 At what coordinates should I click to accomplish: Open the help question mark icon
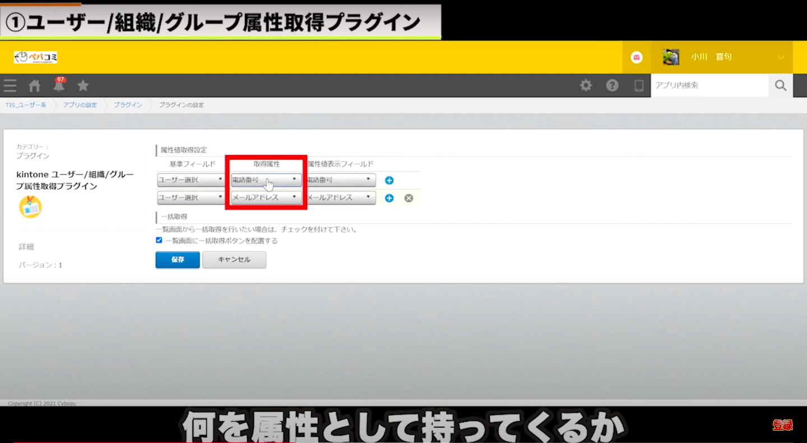[612, 86]
